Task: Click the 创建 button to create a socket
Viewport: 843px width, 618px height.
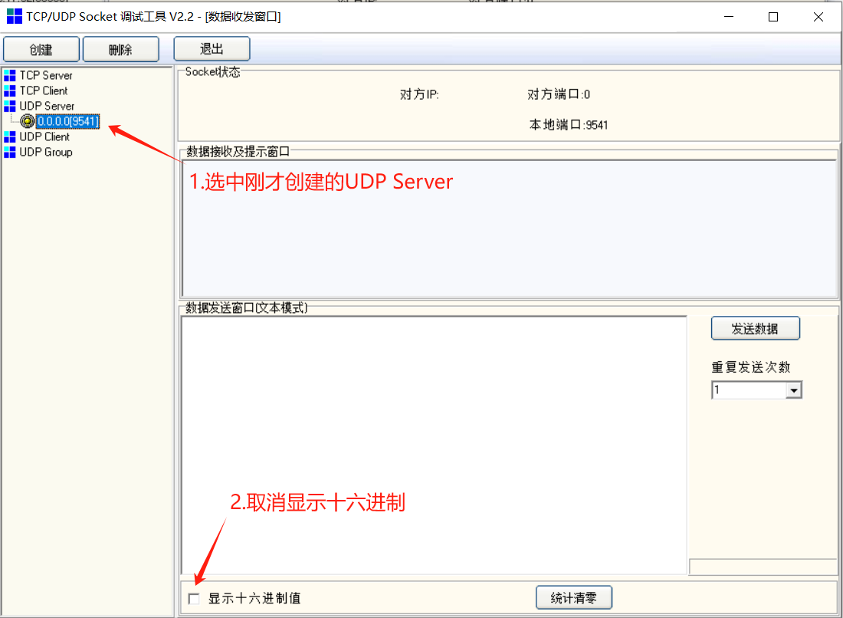Action: [x=41, y=48]
